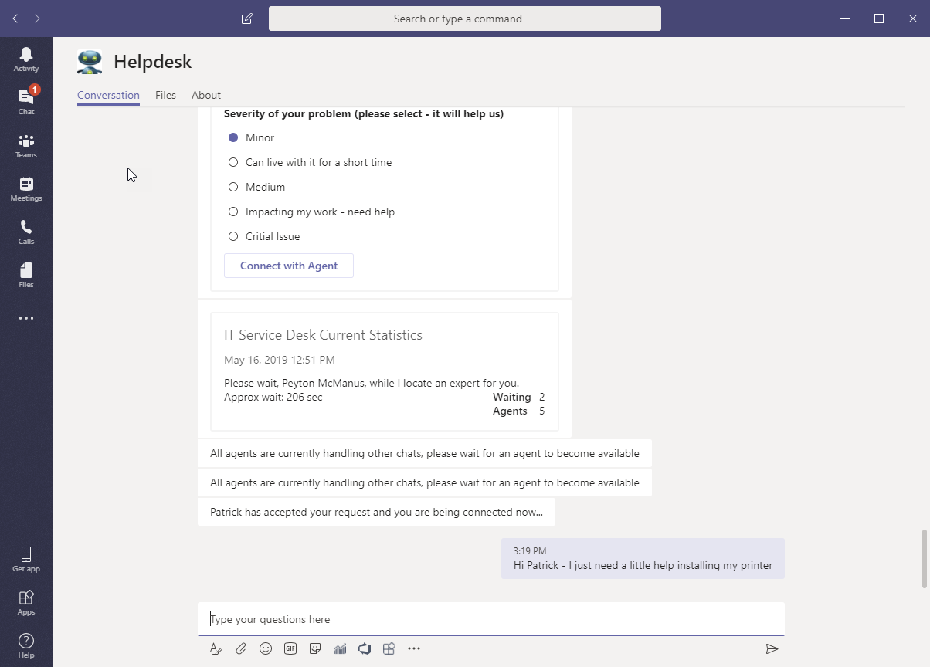Open the GIF picker
The image size is (930, 667).
[x=290, y=648]
